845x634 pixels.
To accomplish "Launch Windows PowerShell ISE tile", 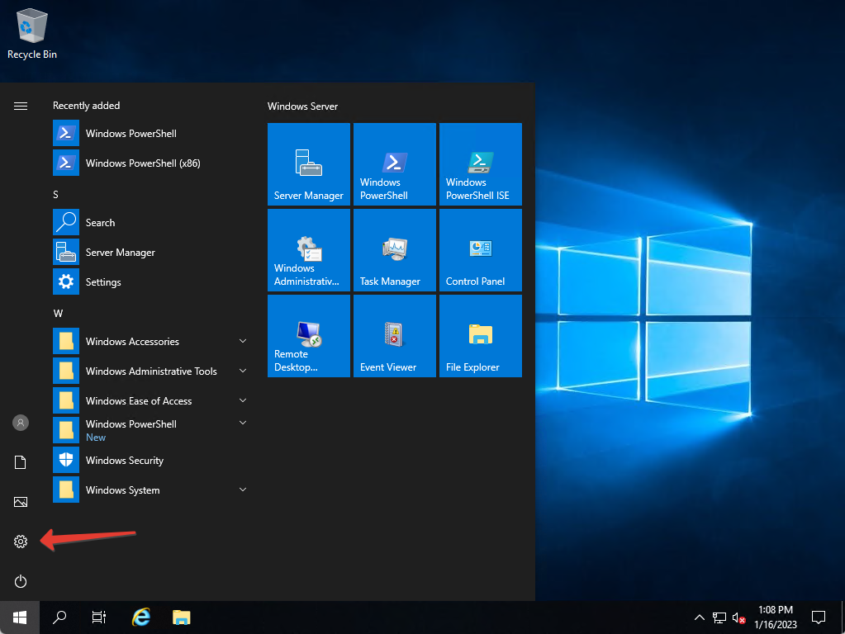I will tap(480, 163).
